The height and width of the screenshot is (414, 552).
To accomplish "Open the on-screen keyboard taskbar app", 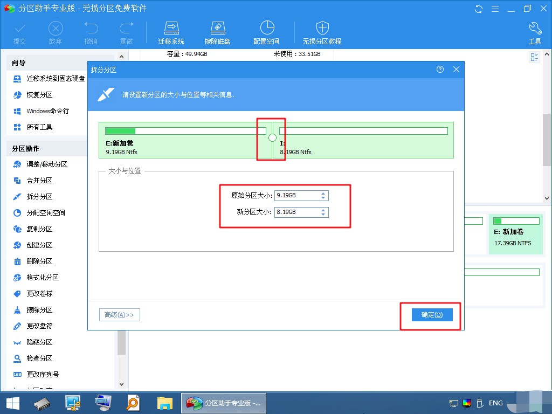I will coord(103,403).
